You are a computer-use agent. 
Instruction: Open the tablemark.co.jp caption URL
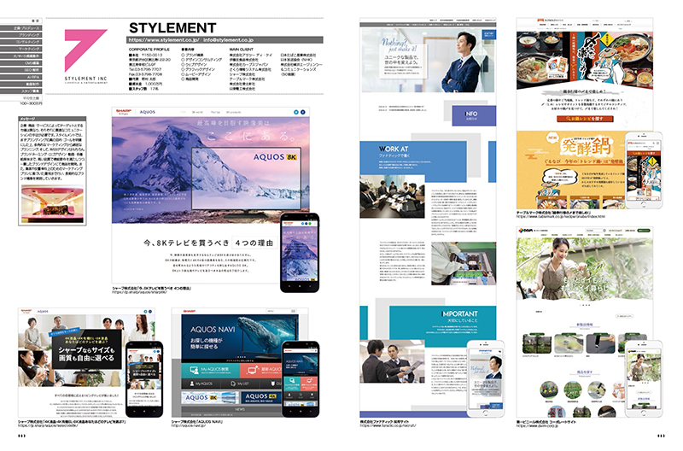point(561,216)
